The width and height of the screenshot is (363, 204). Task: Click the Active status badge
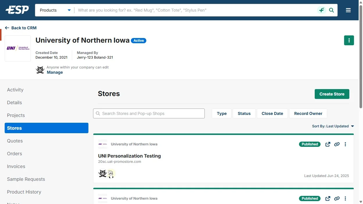[139, 41]
